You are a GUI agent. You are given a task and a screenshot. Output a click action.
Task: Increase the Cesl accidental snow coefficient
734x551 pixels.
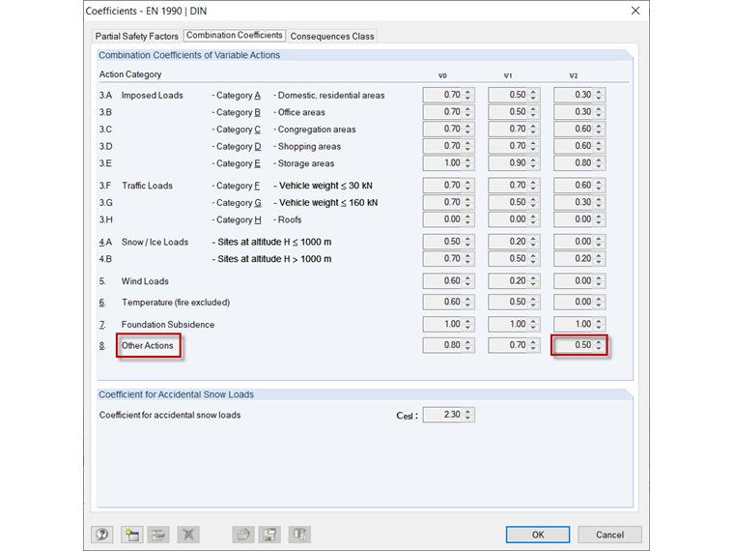tap(467, 412)
